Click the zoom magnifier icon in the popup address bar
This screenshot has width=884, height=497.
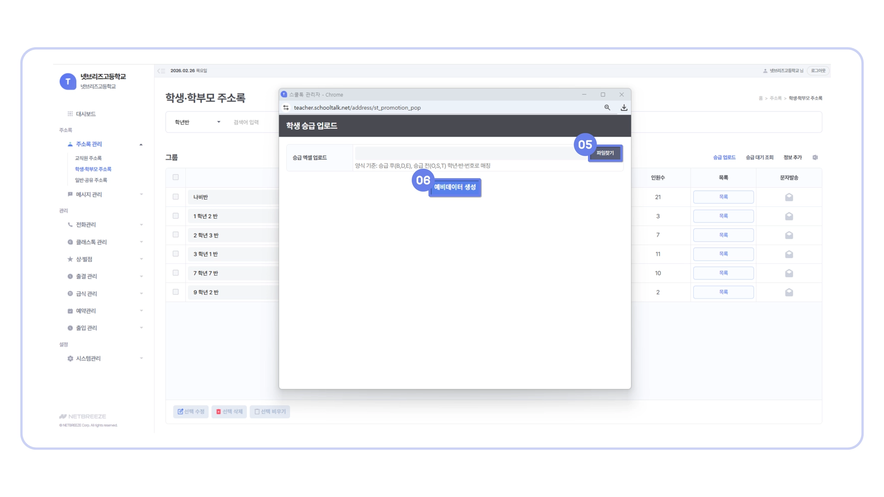coord(607,107)
